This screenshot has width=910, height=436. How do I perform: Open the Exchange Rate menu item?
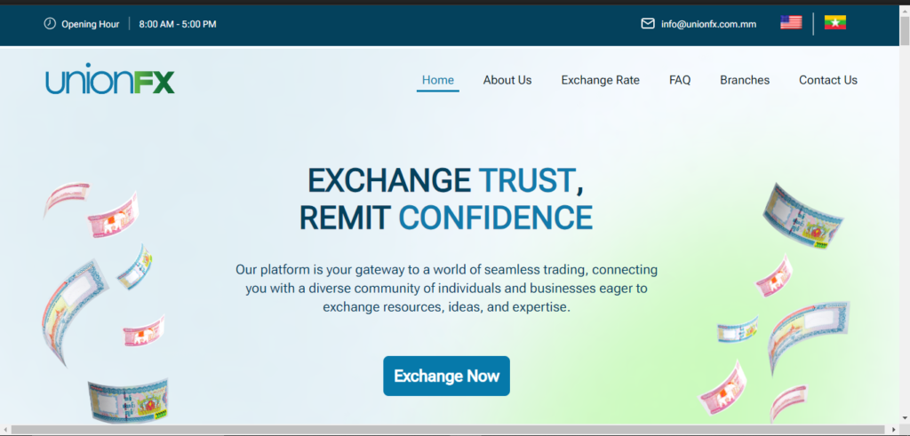pyautogui.click(x=600, y=80)
